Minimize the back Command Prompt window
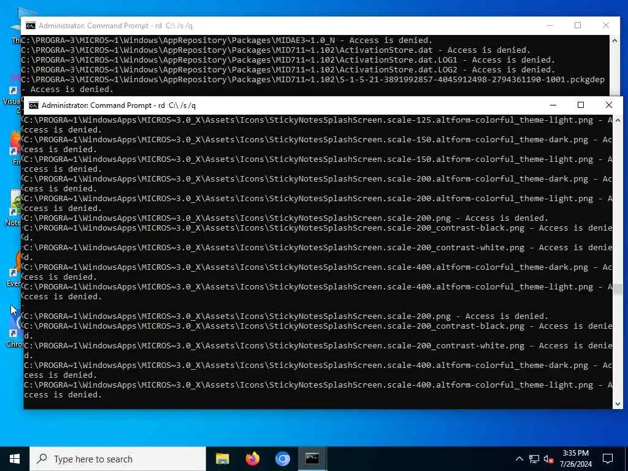628x471 pixels. 550,25
